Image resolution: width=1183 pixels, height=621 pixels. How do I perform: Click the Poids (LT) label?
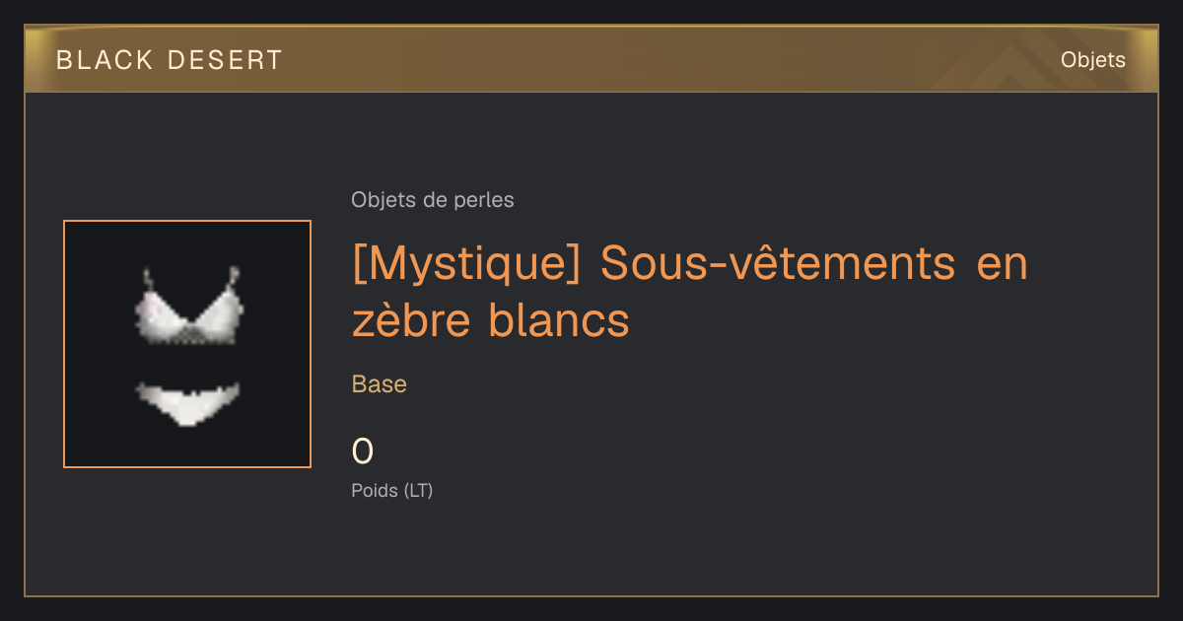click(x=392, y=490)
